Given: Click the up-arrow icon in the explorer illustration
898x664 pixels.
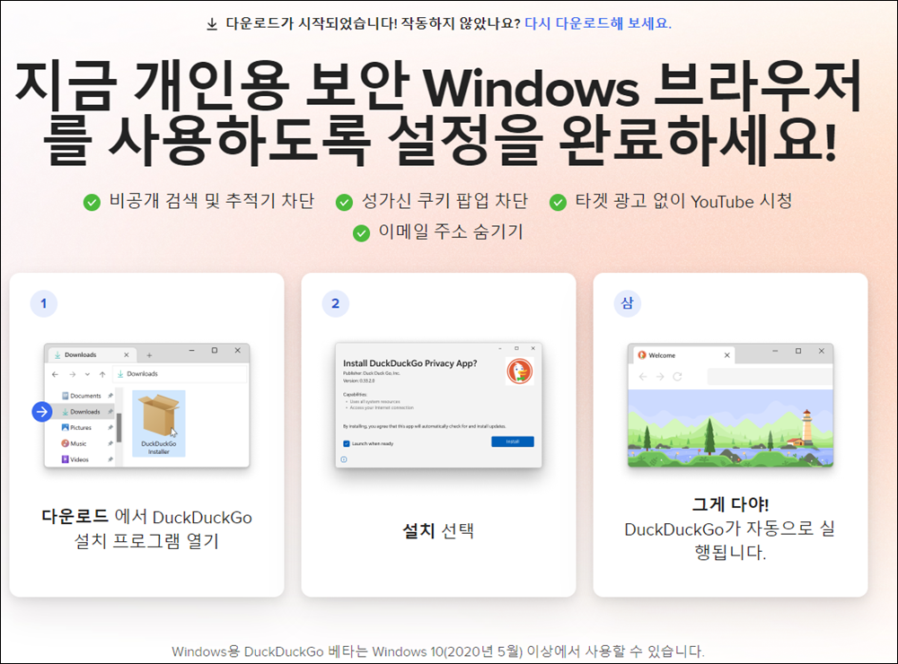Looking at the screenshot, I should [x=102, y=374].
